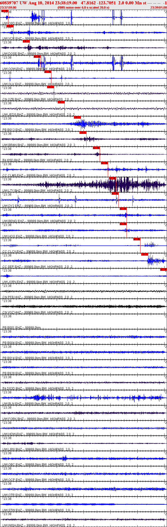Click event ID 60839707 in header

tap(9, 3)
